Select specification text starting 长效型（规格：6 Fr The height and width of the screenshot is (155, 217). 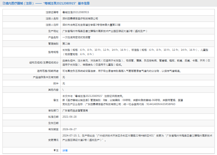tap(135, 52)
